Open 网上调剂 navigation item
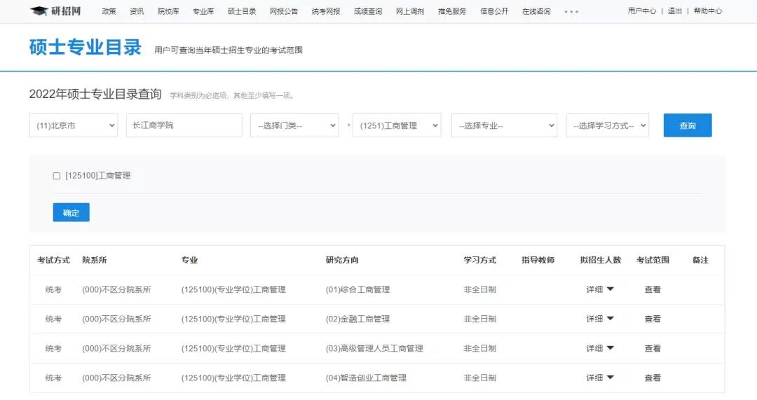The height and width of the screenshot is (400, 757). point(410,11)
